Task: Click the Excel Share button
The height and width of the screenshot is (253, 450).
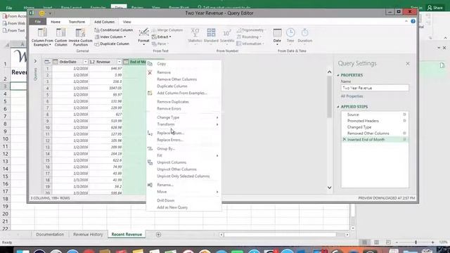Action: tap(435, 8)
